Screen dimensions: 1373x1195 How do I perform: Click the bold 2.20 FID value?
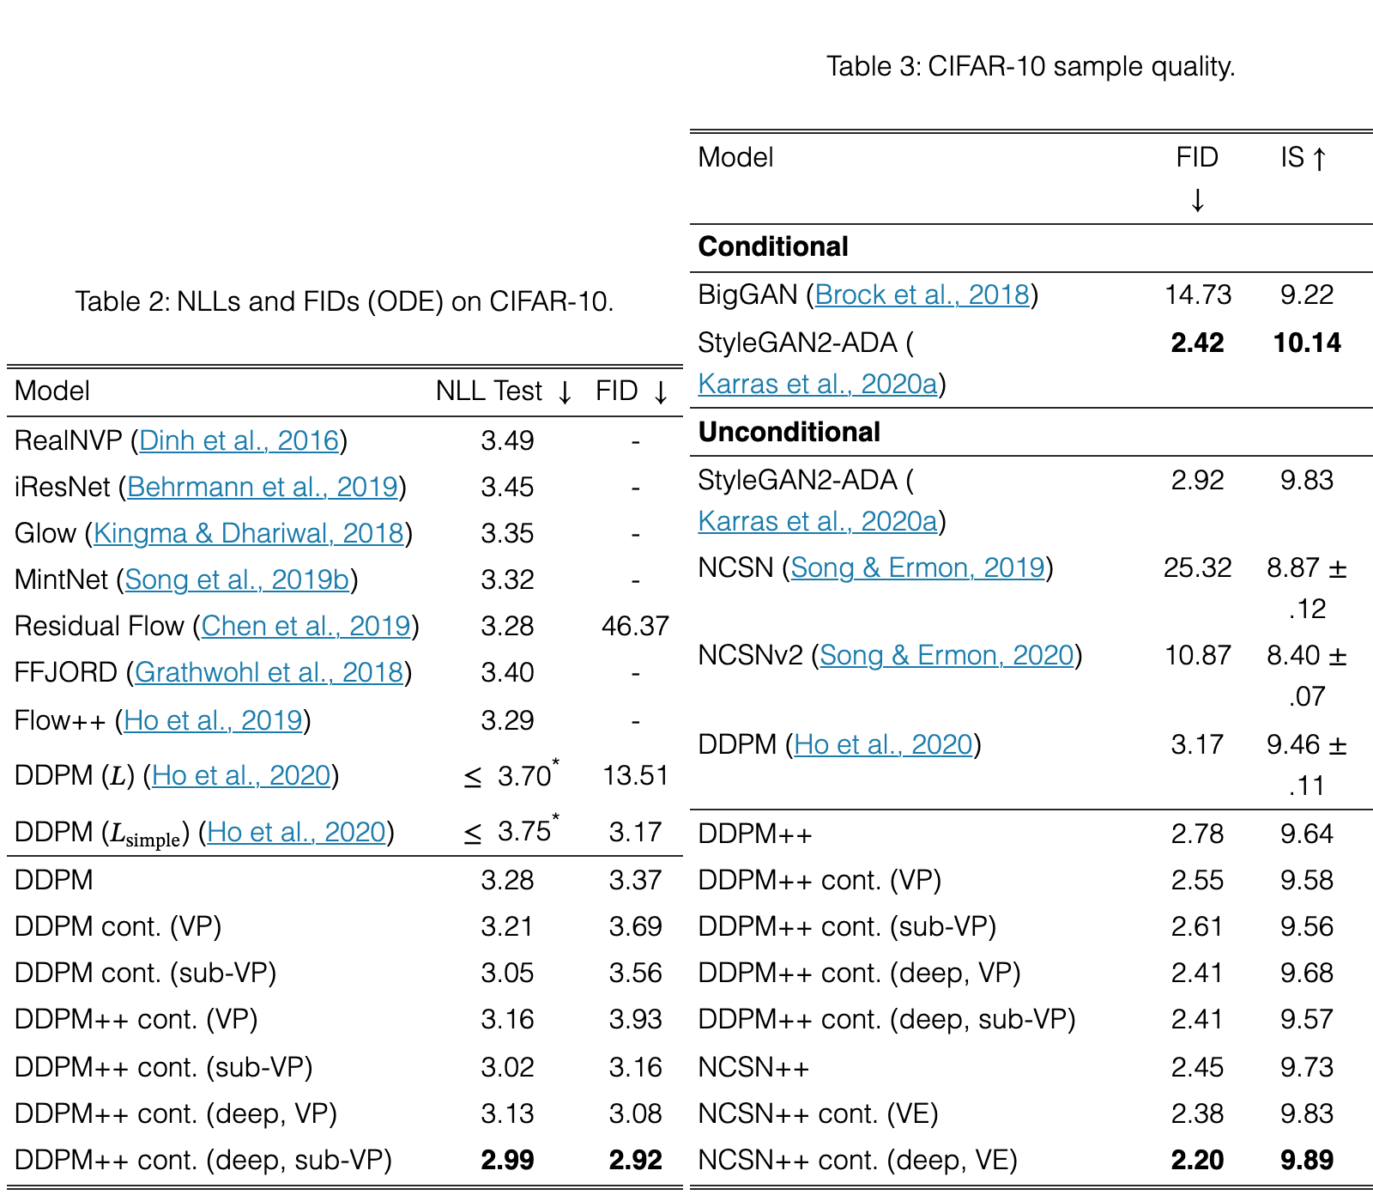pos(1197,1160)
